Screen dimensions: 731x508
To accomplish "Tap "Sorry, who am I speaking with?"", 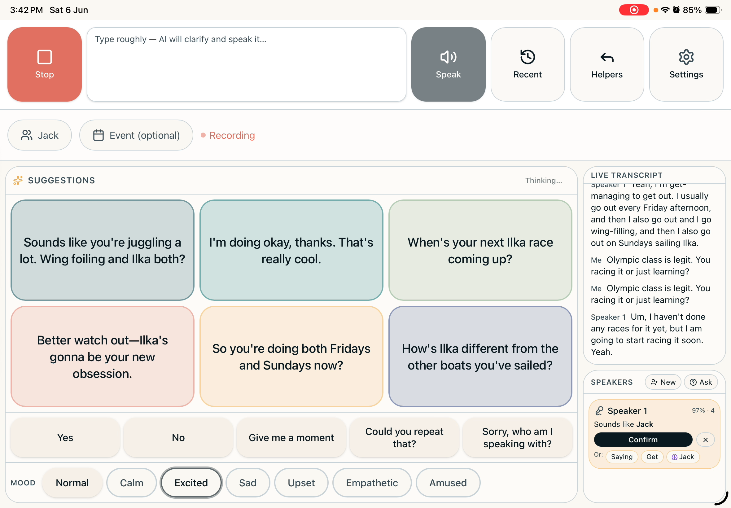I will tap(517, 438).
